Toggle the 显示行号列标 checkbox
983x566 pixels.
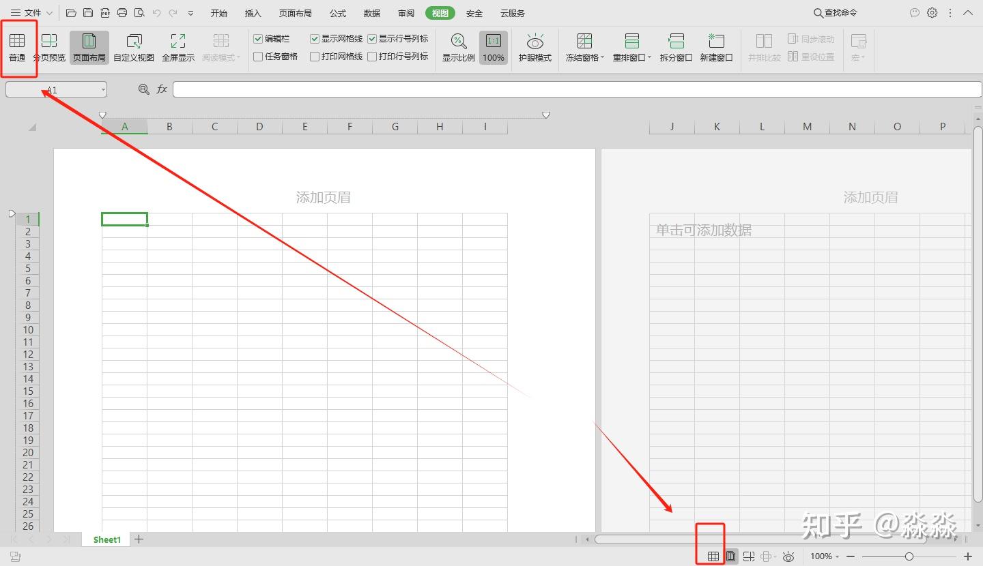372,39
